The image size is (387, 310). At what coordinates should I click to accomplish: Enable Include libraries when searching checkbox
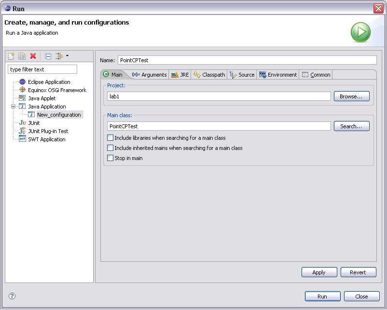point(111,137)
